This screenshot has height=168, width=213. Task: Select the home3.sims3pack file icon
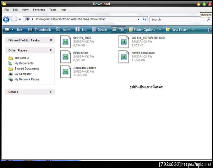click(124, 57)
